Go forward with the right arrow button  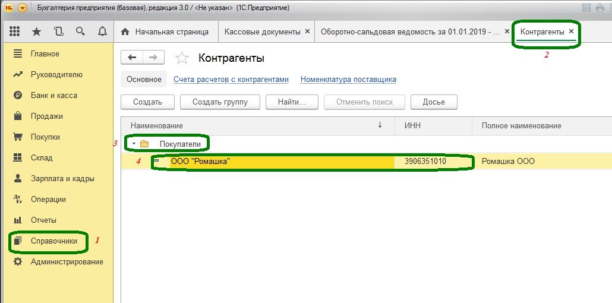(153, 58)
